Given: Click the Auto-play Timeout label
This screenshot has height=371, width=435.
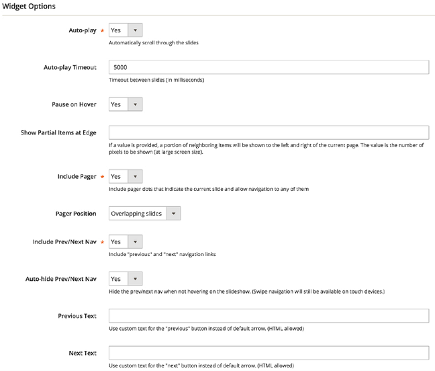Looking at the screenshot, I should click(70, 67).
